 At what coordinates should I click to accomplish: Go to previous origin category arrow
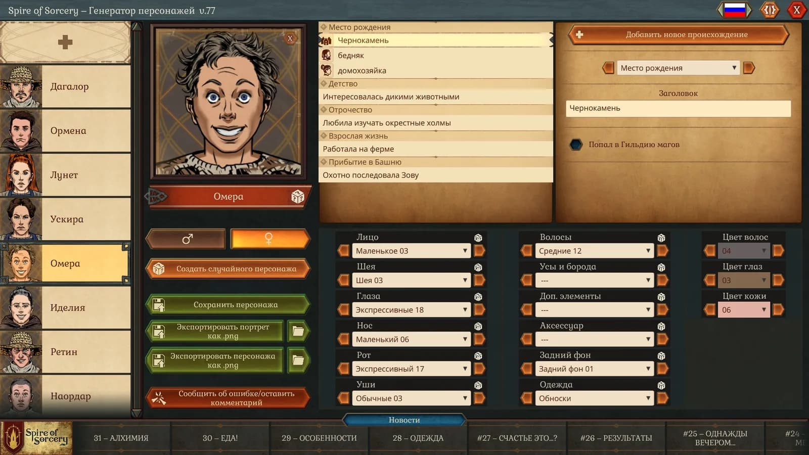[608, 68]
